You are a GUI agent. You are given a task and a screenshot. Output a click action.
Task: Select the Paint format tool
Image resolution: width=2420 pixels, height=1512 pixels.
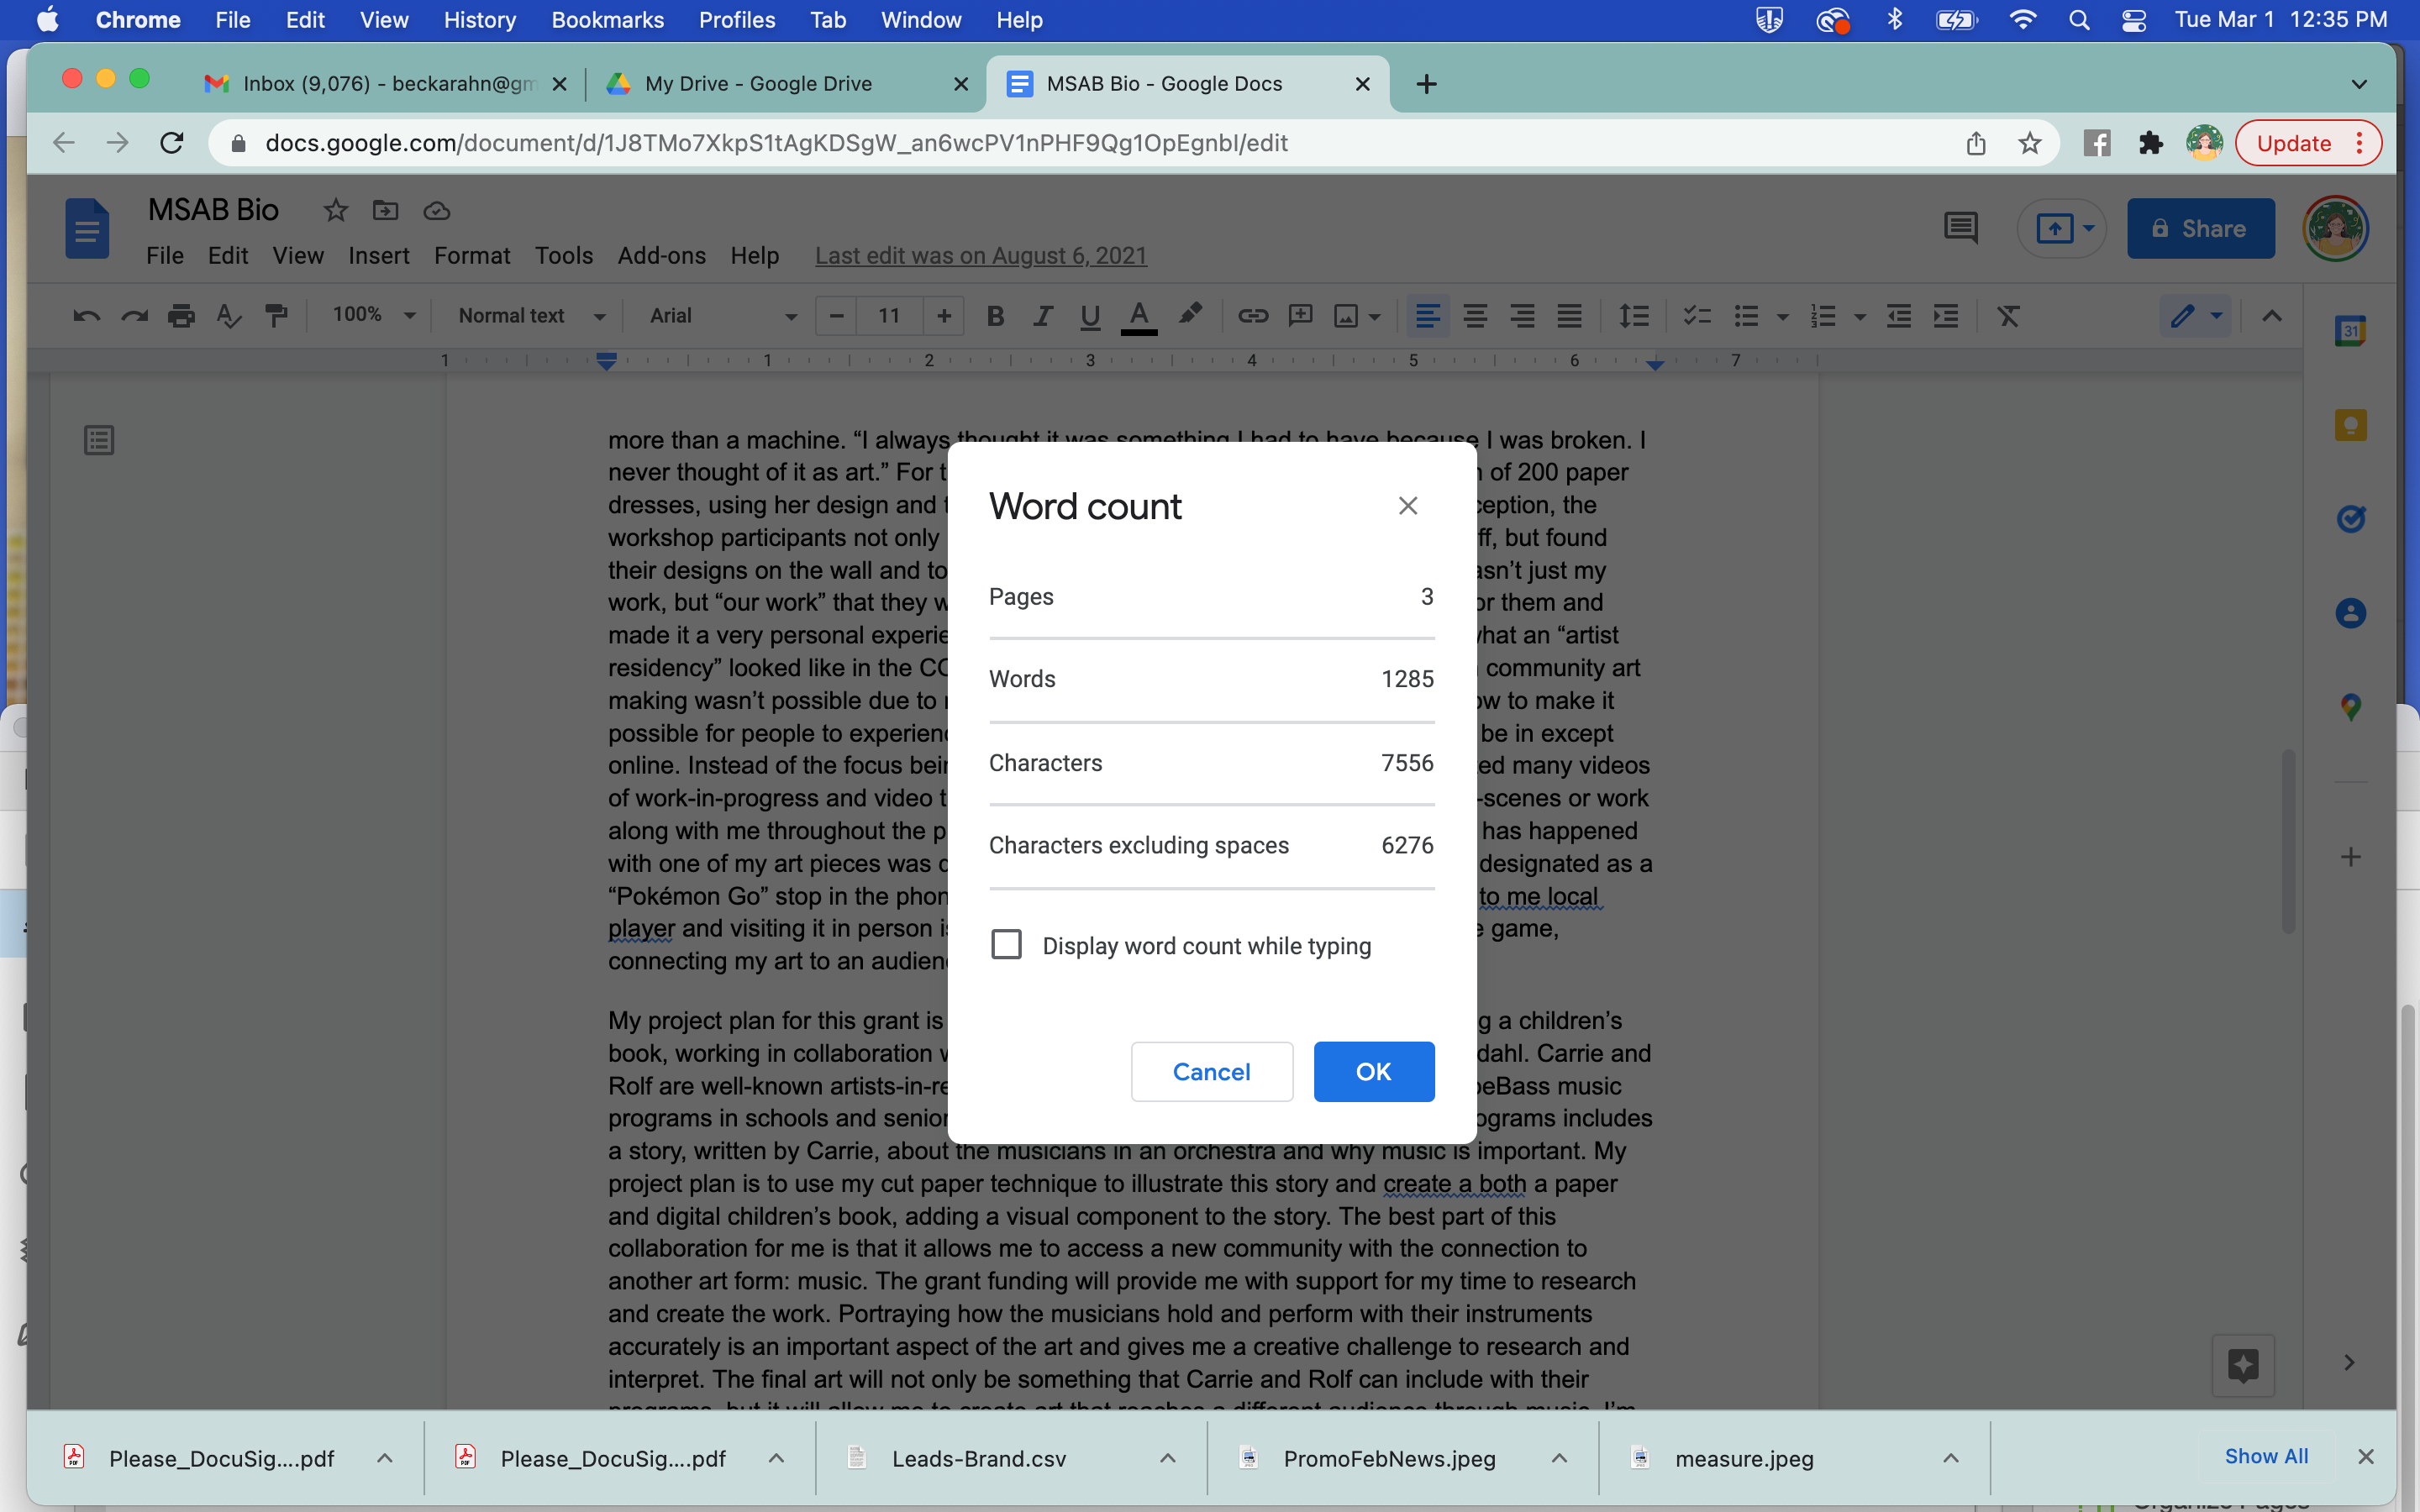[276, 316]
